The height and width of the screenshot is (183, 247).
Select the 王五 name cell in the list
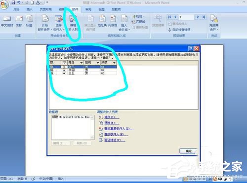[x=76, y=73]
